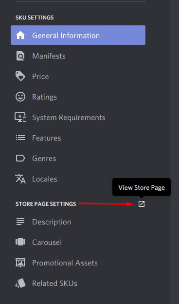This screenshot has width=179, height=304.
Task: Click the Features list icon
Action: [x=20, y=138]
